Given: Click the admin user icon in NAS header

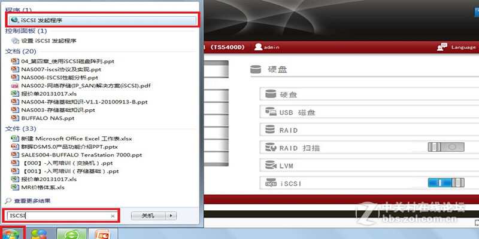Looking at the screenshot, I should point(259,47).
